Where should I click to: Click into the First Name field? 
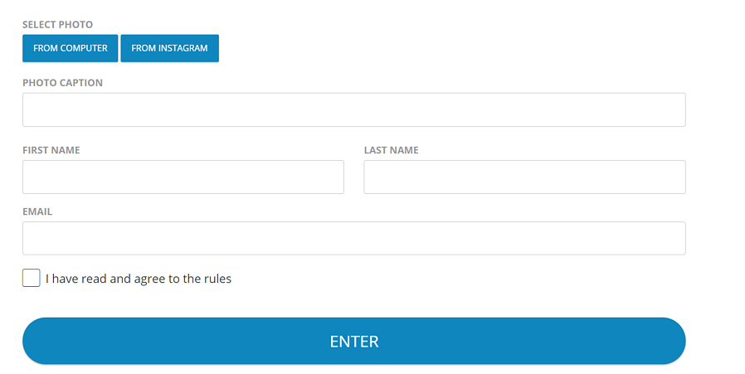(183, 177)
